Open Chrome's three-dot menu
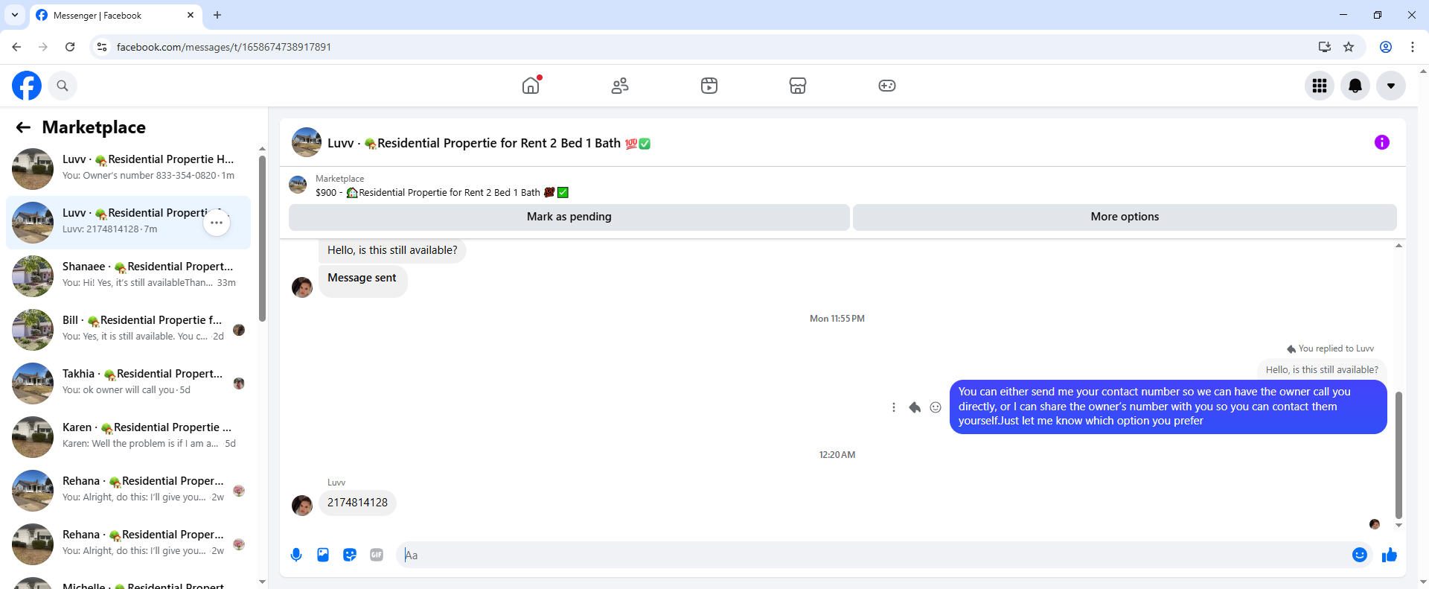 (1413, 47)
